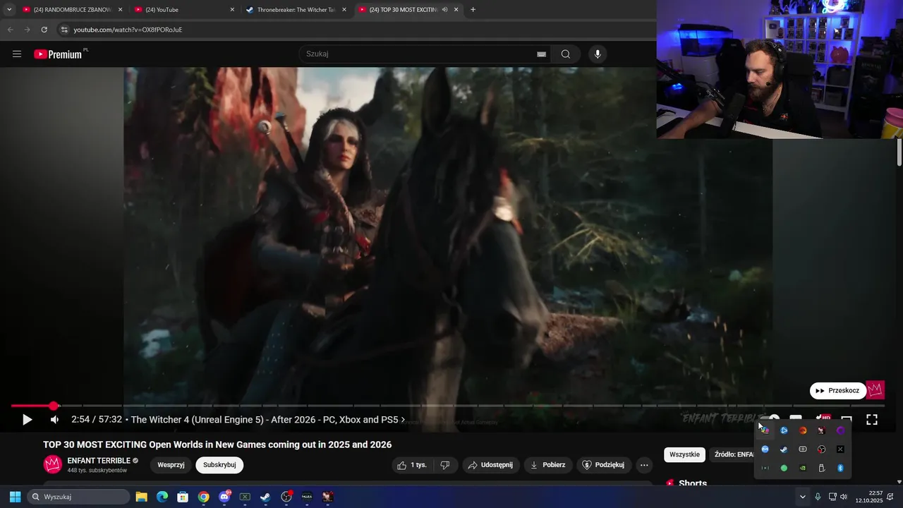Open OBS Studio from the taskbar
The height and width of the screenshot is (508, 903).
pyautogui.click(x=286, y=497)
